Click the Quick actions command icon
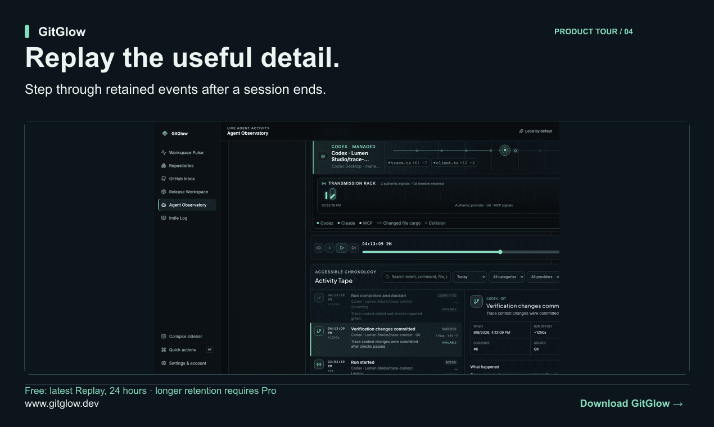 pos(164,349)
